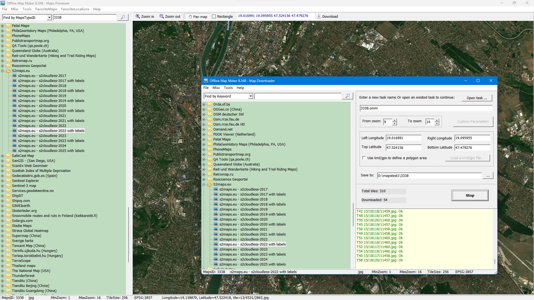Open the FavoriteMaps menu
The width and height of the screenshot is (534, 300).
pos(46,9)
